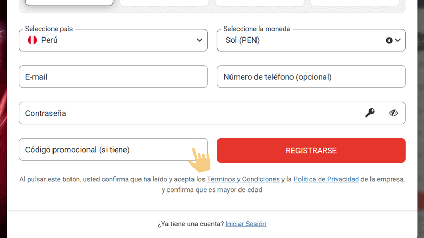Click the Peru flag icon
The image size is (424, 238).
click(x=32, y=40)
